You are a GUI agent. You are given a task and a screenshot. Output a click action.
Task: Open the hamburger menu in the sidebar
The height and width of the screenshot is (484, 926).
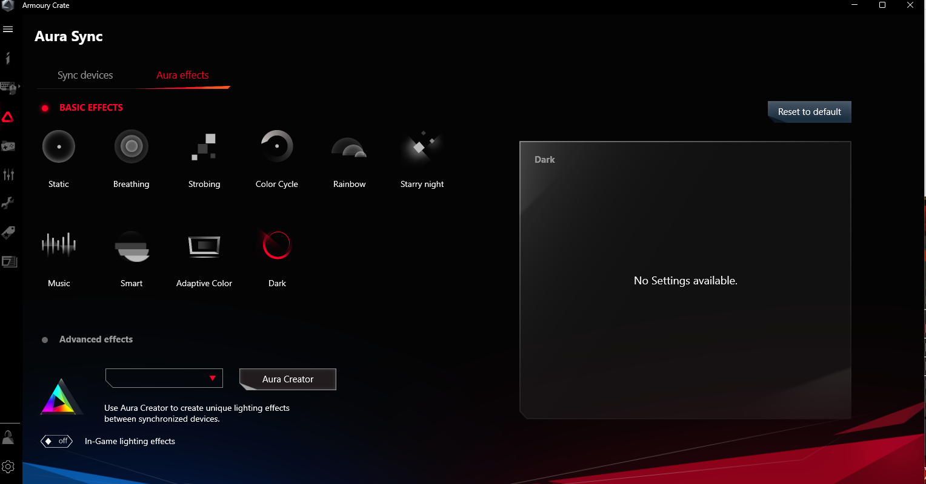pyautogui.click(x=8, y=29)
